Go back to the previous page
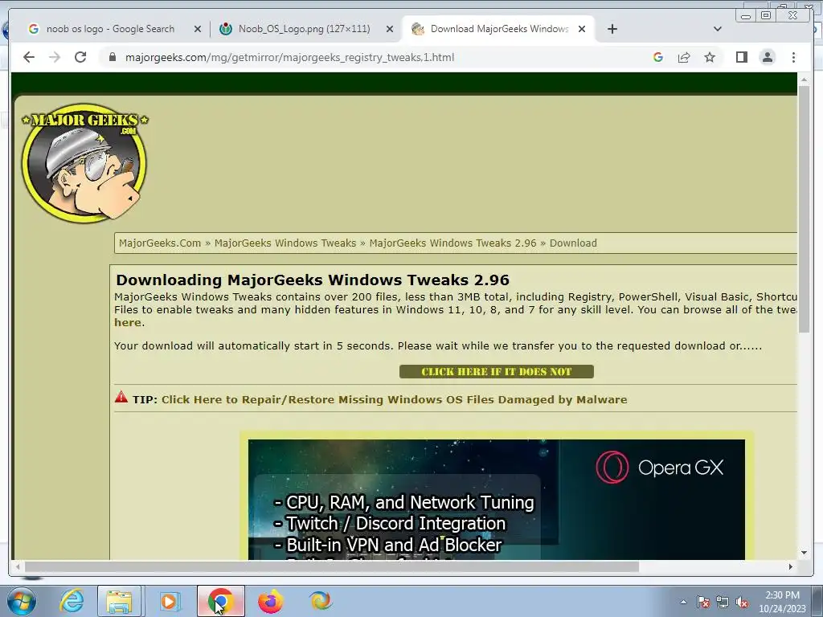Image resolution: width=823 pixels, height=617 pixels. tap(29, 57)
